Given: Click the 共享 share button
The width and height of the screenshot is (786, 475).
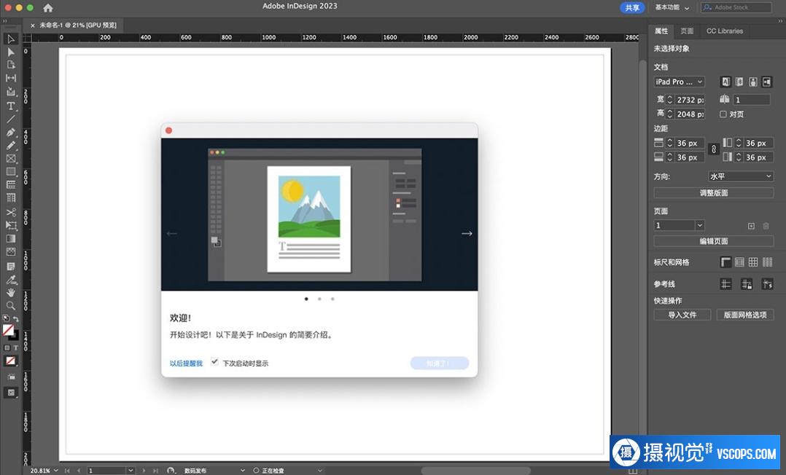Looking at the screenshot, I should click(632, 7).
